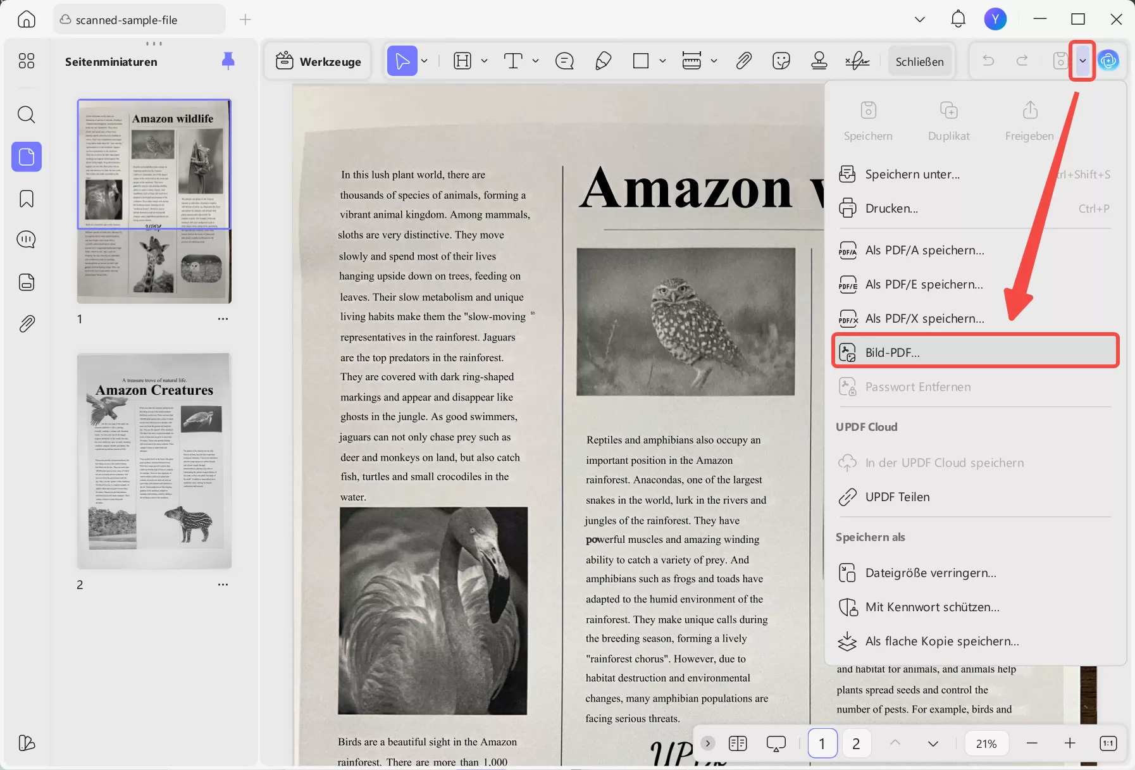
Task: Open the Werkzeuge button
Action: (318, 61)
